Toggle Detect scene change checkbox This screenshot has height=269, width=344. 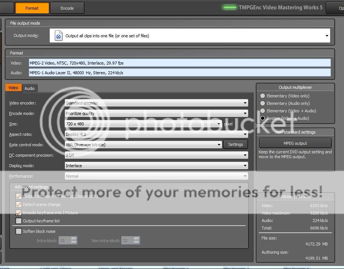point(19,204)
